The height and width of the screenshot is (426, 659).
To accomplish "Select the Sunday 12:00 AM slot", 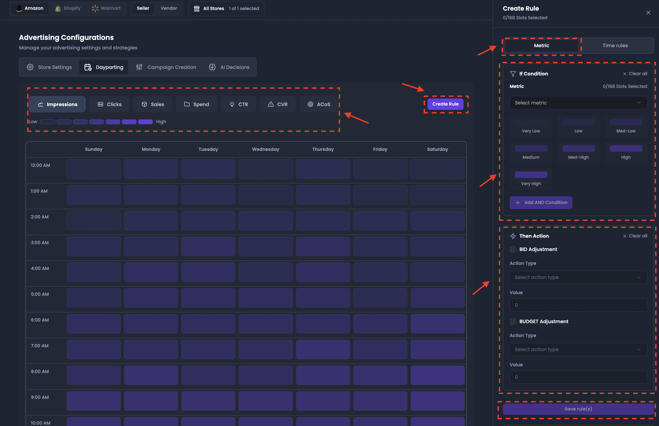I will [x=94, y=169].
